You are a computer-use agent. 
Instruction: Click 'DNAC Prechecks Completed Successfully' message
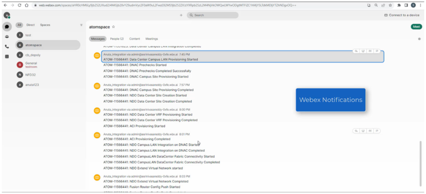point(147,71)
